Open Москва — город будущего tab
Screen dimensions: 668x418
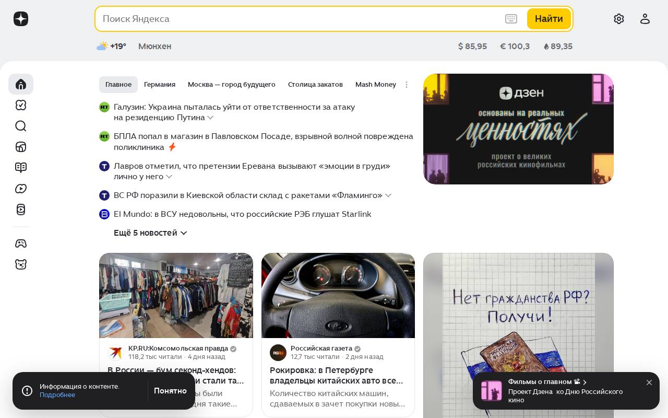232,85
